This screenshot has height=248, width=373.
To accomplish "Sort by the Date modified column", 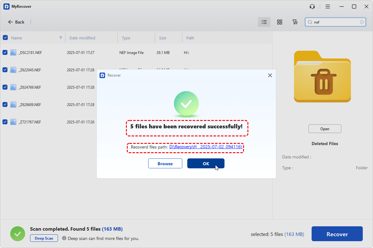I will (82, 38).
